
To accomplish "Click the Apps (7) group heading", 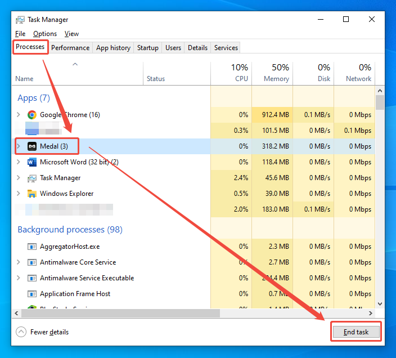I will pos(34,98).
